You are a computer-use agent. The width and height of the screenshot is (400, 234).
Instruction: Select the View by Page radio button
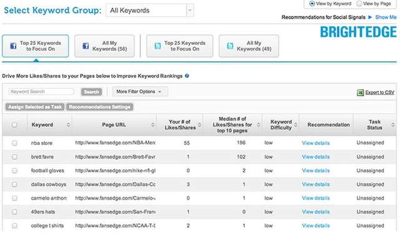359,4
